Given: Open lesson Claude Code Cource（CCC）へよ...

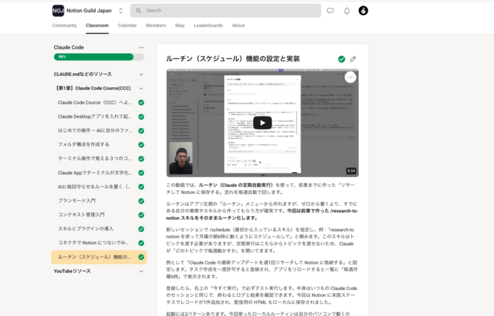Looking at the screenshot, I should [95, 103].
